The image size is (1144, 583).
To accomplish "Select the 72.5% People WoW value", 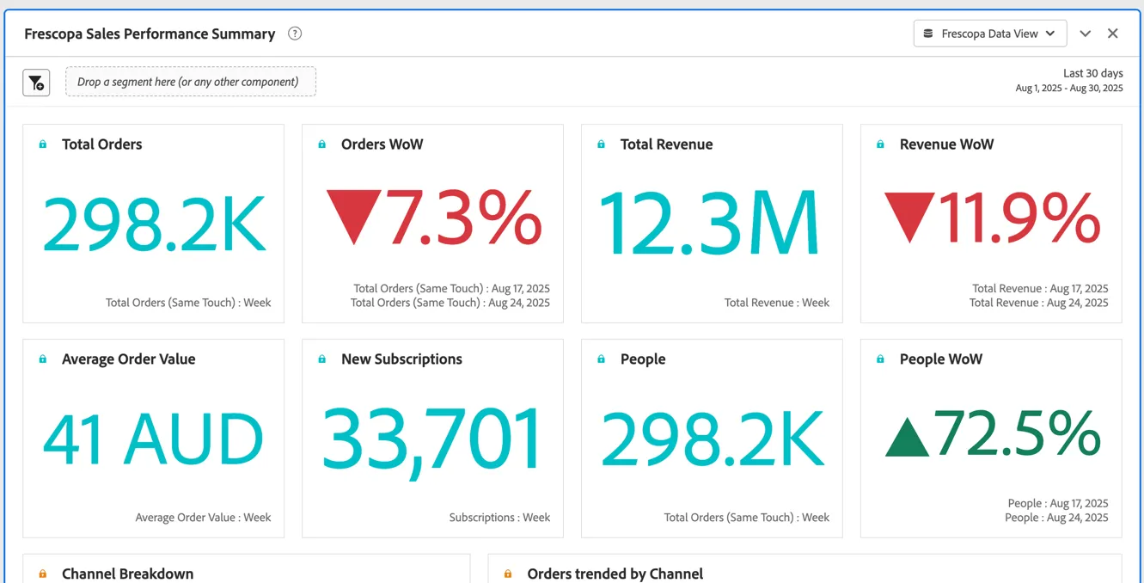I will pos(1019,433).
